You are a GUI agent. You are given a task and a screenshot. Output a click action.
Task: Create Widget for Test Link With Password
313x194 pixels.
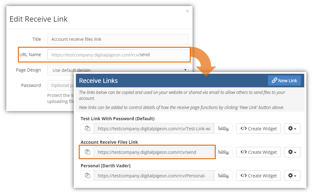click(x=258, y=128)
